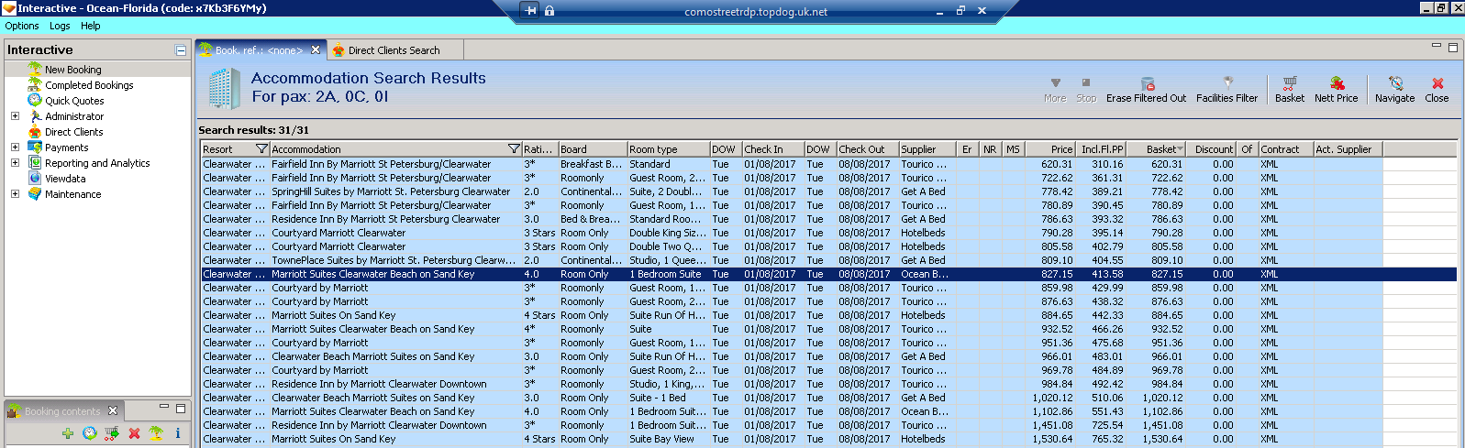Expand the Administrator tree node

pos(15,116)
